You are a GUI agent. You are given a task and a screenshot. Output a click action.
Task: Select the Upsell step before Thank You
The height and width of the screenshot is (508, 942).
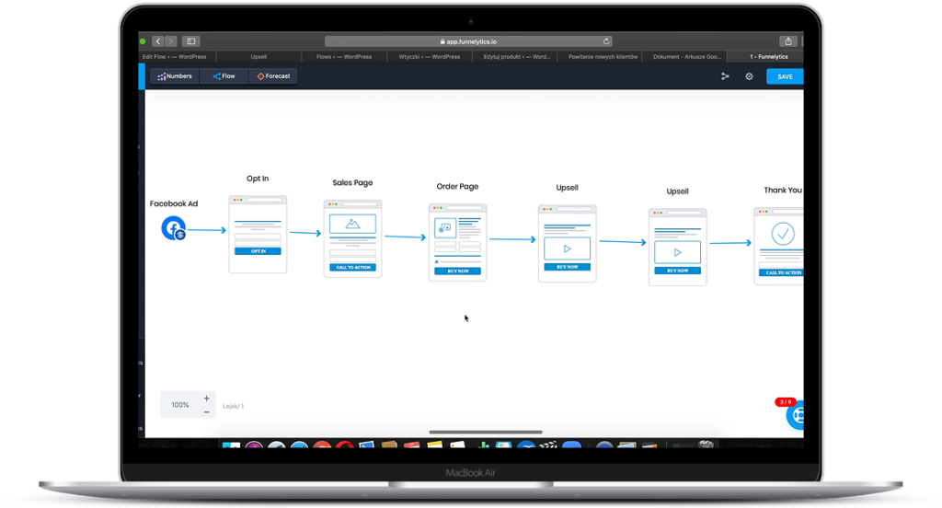tap(678, 247)
